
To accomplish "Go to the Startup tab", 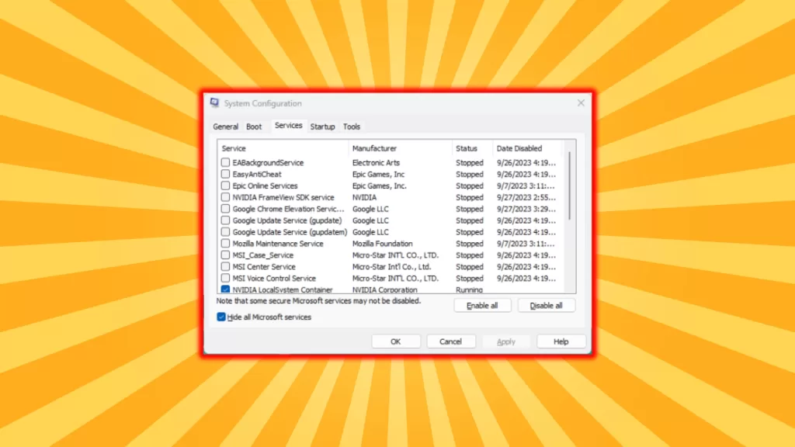I will pos(322,126).
